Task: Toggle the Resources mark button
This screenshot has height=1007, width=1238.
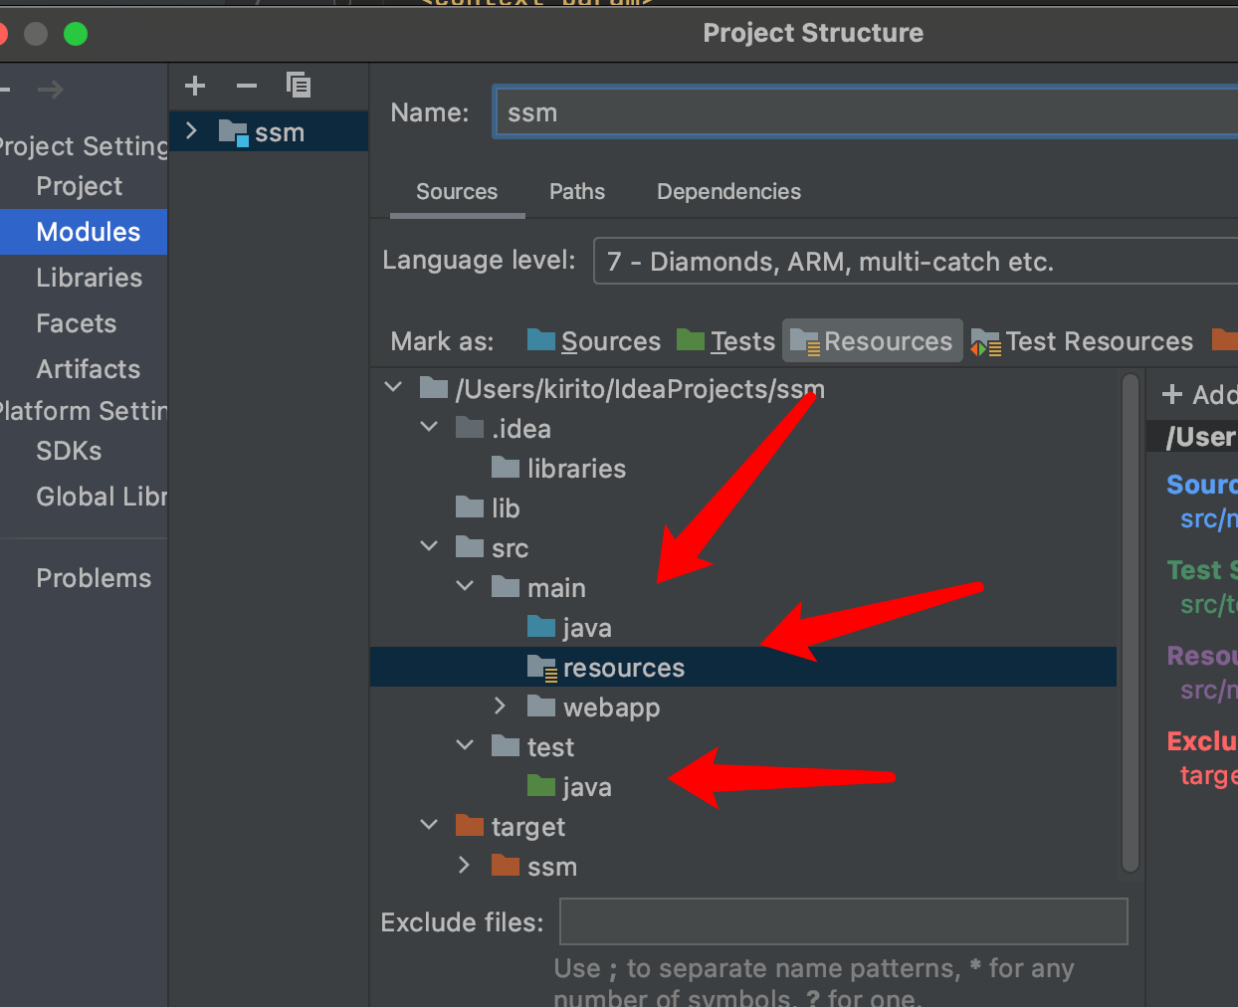Action: pyautogui.click(x=872, y=341)
